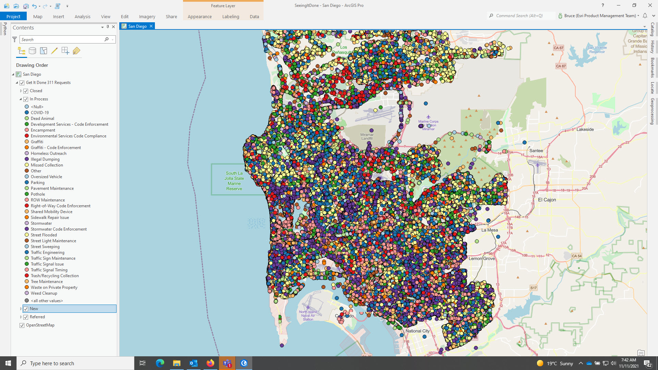Click the Windows Start button

[8, 363]
